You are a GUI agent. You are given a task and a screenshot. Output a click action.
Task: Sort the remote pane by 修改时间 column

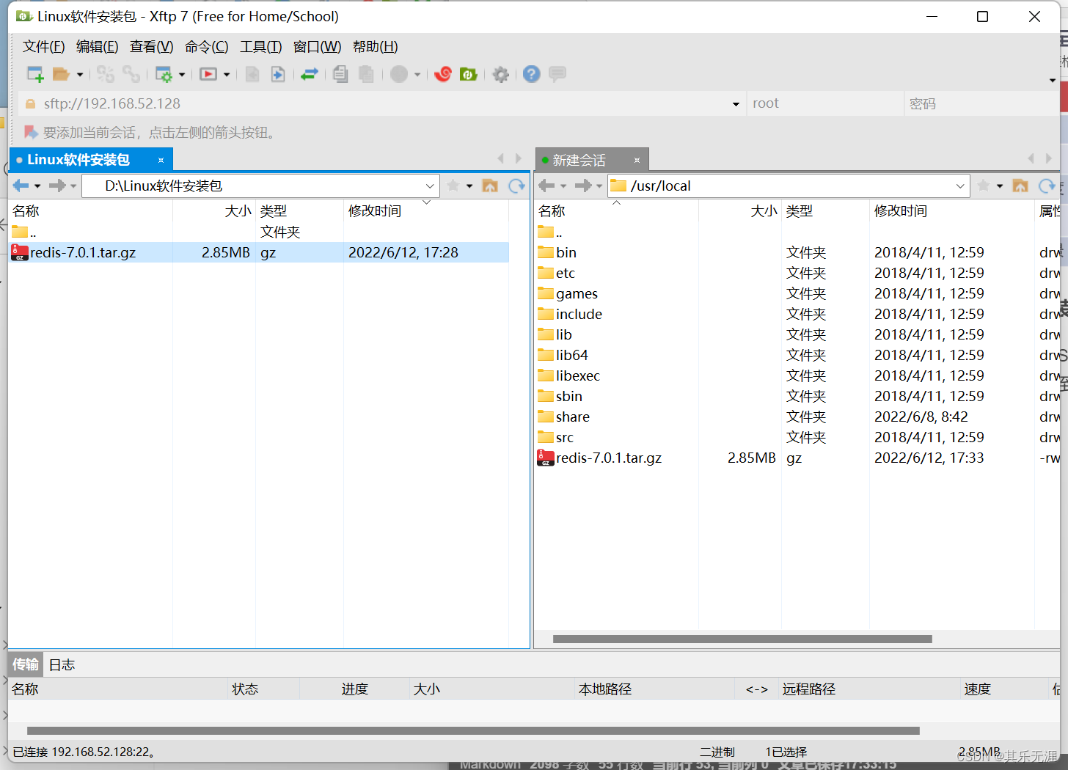click(951, 211)
